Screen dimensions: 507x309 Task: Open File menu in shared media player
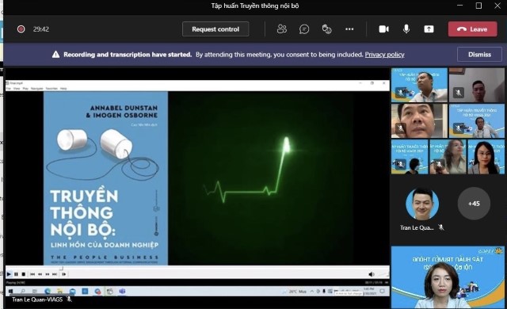9,89
